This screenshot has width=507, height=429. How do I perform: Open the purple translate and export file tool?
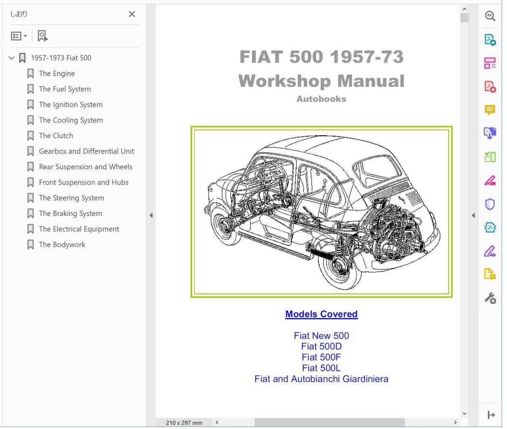click(x=490, y=133)
